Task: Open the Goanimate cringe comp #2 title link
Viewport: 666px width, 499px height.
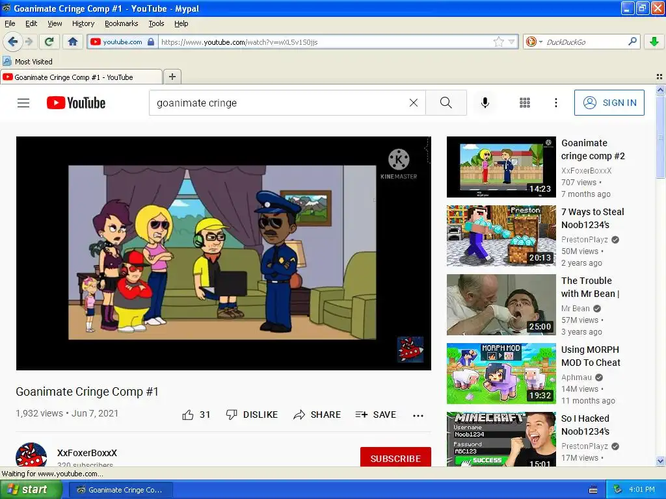Action: coord(593,149)
